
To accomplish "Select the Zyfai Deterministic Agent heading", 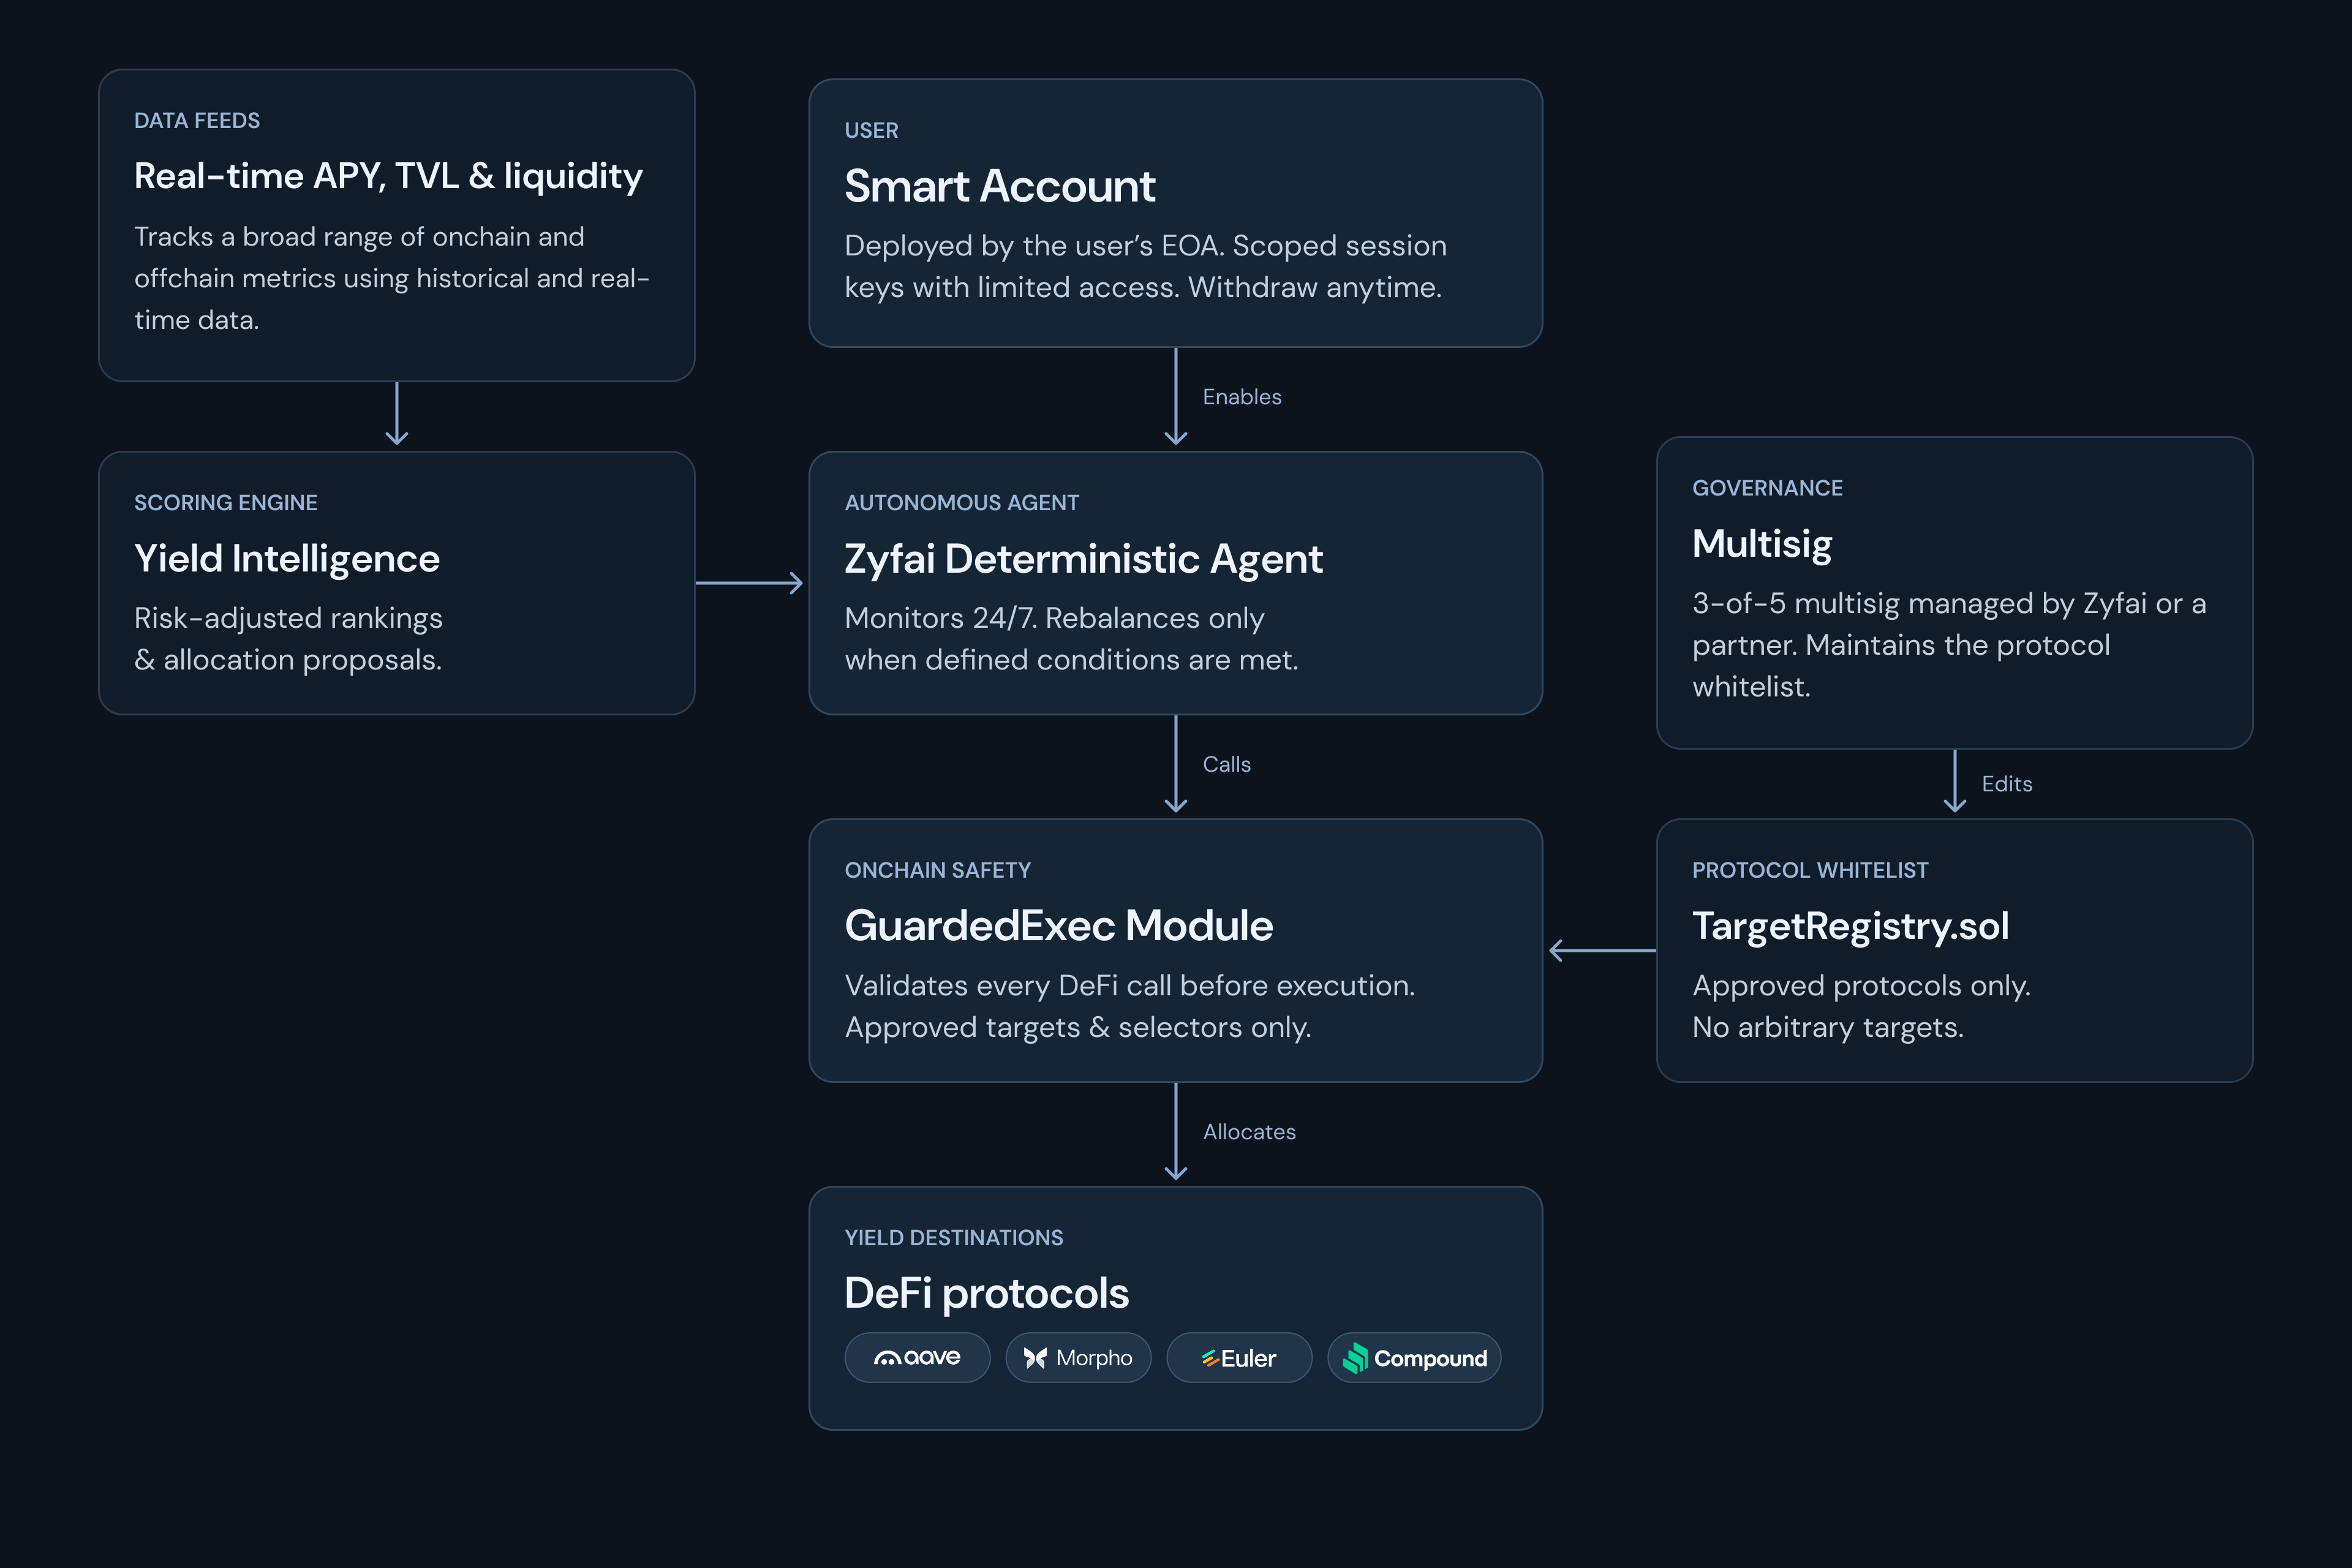I will click(1083, 559).
